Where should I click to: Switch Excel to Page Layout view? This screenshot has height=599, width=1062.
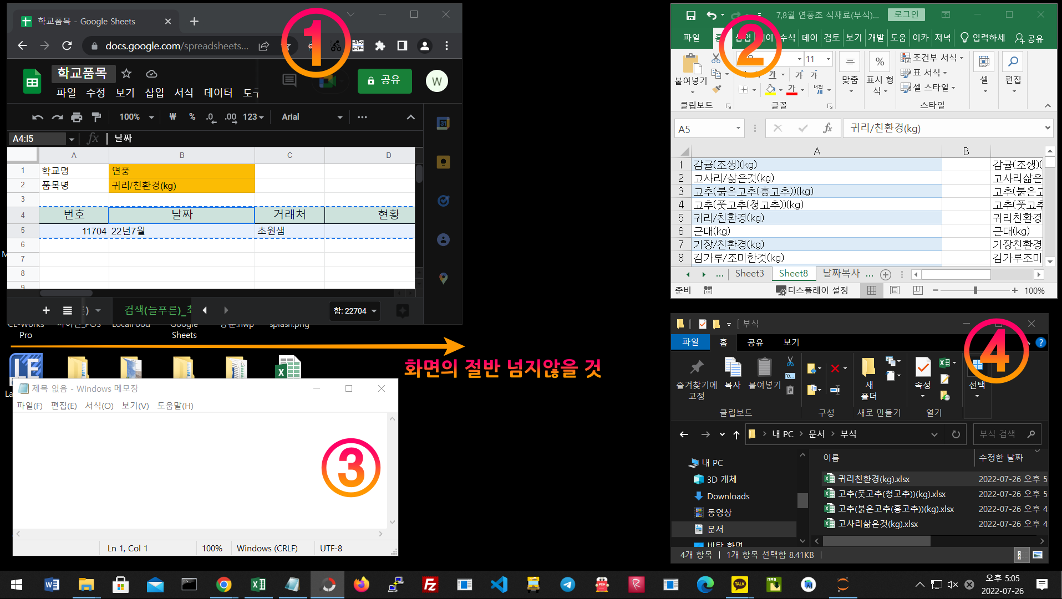[895, 290]
